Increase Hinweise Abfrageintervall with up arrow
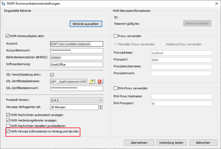This screenshot has width=221, height=149. point(101,106)
